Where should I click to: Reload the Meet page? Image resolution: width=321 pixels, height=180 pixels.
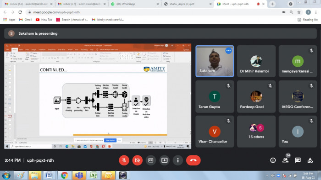point(20,12)
